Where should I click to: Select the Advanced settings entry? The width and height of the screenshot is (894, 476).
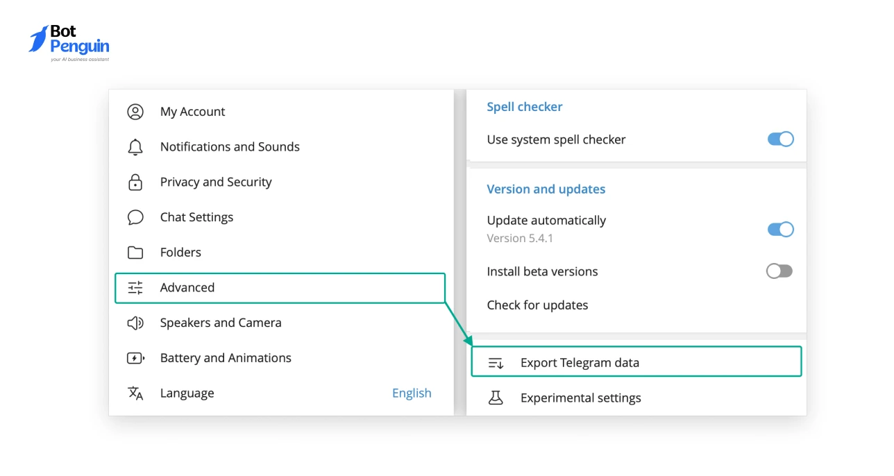280,288
